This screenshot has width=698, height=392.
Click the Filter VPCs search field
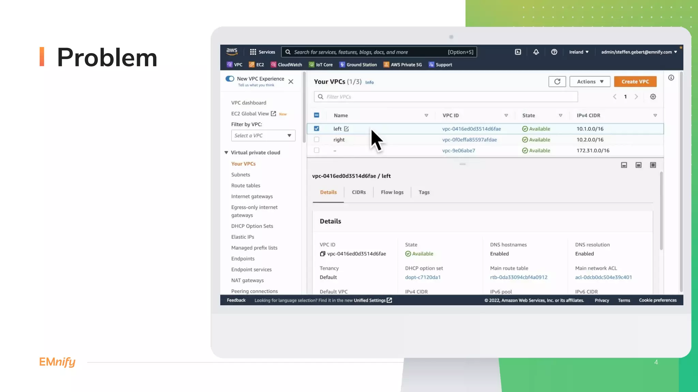446,97
